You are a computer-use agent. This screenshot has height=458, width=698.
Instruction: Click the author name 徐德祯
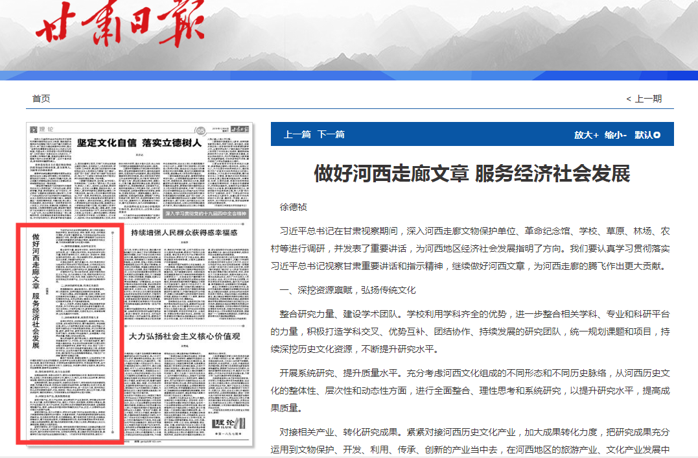(293, 207)
